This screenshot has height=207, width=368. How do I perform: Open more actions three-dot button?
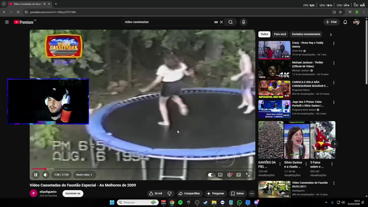coord(252,193)
